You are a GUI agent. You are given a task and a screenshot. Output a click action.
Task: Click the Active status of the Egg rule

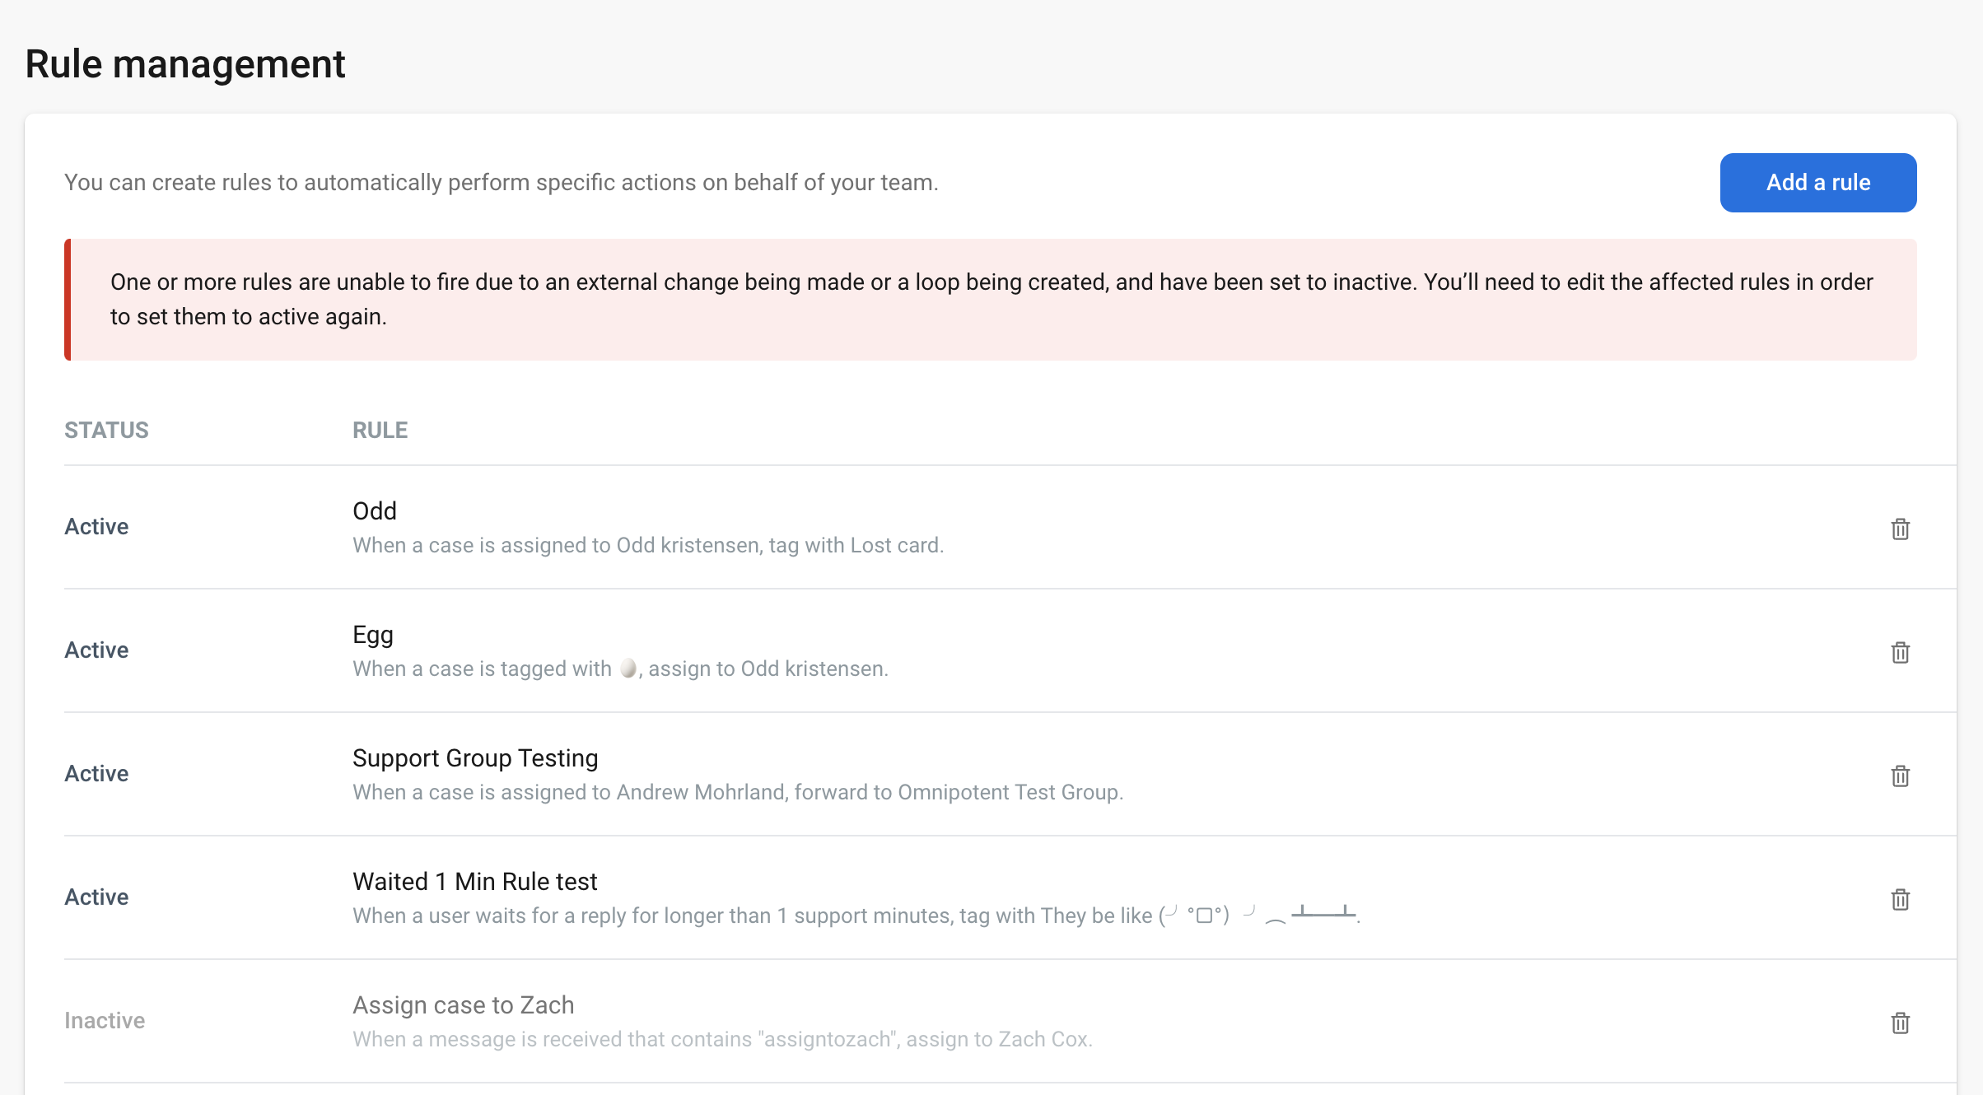pos(96,650)
